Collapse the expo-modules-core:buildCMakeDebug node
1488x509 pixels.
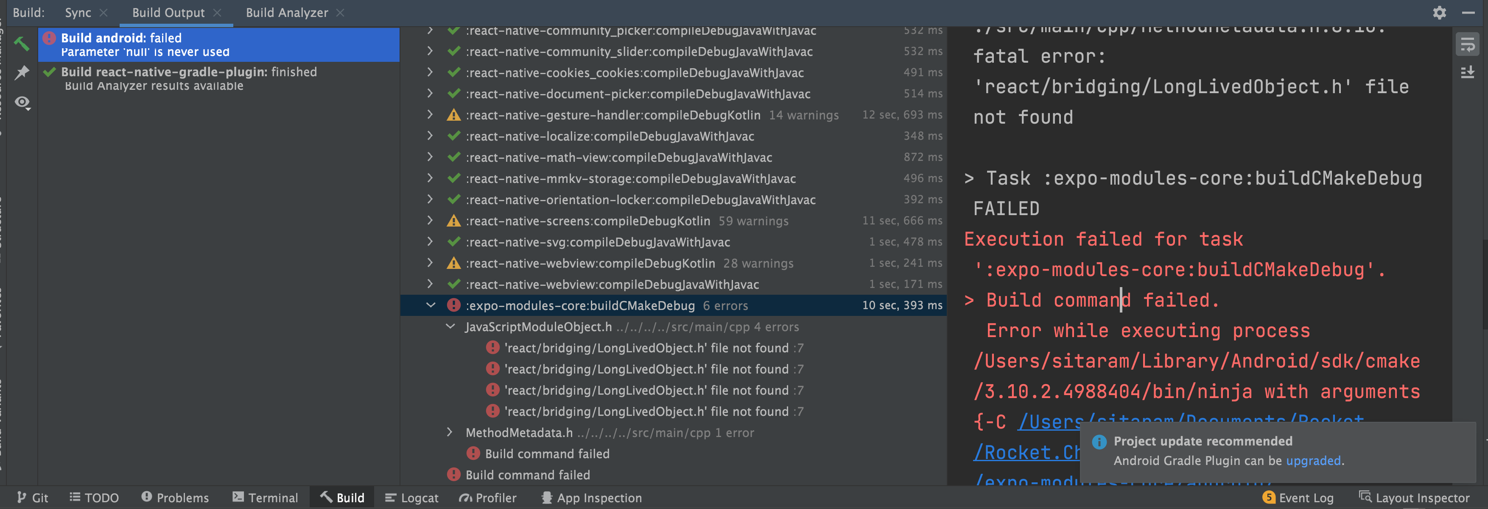tap(431, 305)
